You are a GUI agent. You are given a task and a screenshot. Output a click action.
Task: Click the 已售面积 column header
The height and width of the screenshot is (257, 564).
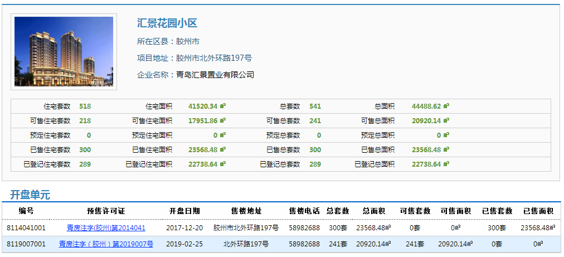click(538, 211)
